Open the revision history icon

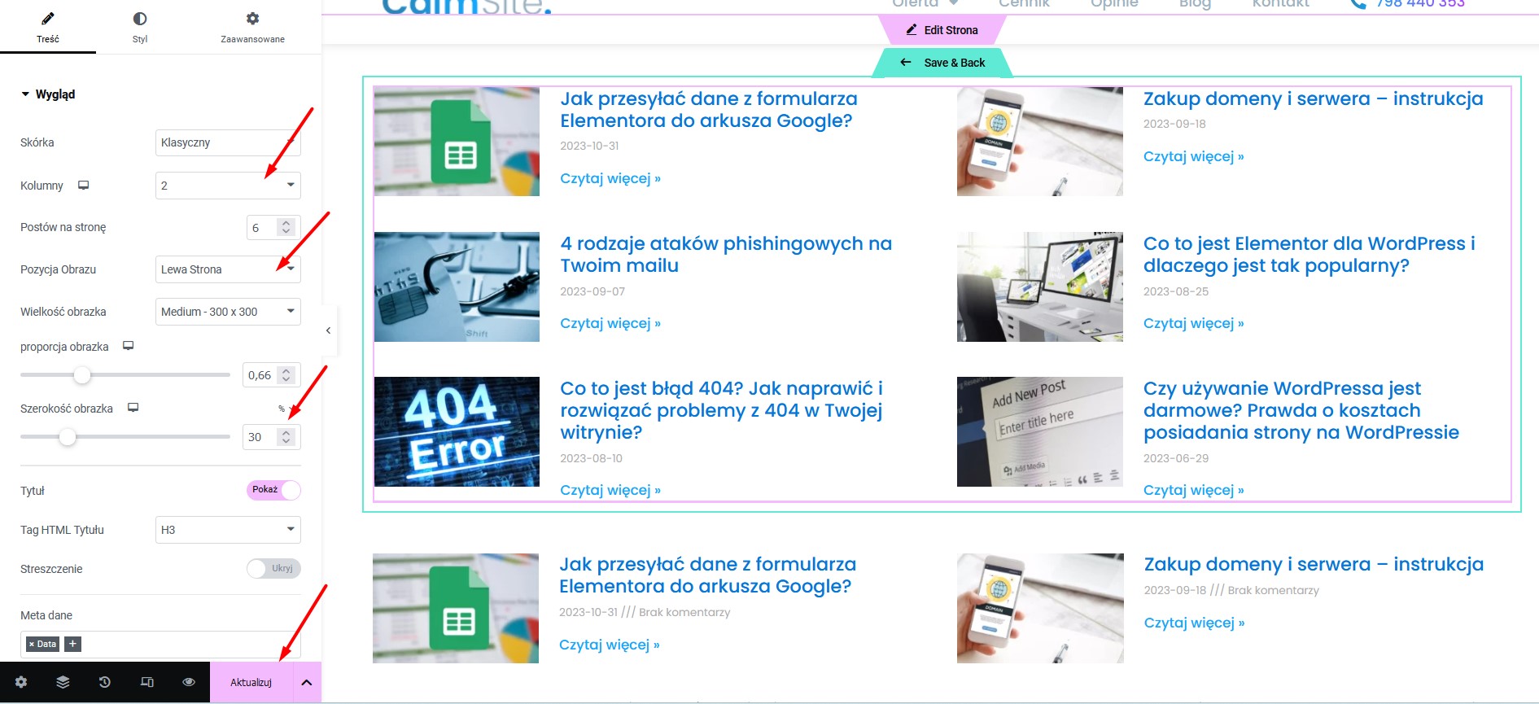(105, 682)
